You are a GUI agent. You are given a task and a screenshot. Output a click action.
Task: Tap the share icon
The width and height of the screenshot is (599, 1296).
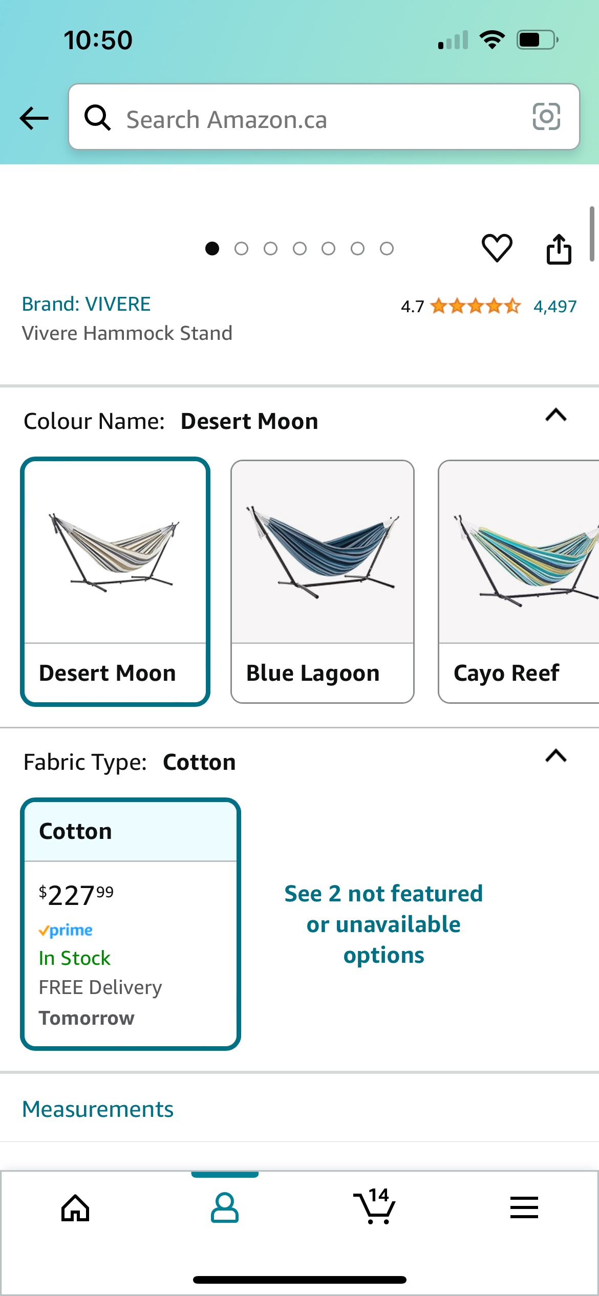click(x=559, y=249)
